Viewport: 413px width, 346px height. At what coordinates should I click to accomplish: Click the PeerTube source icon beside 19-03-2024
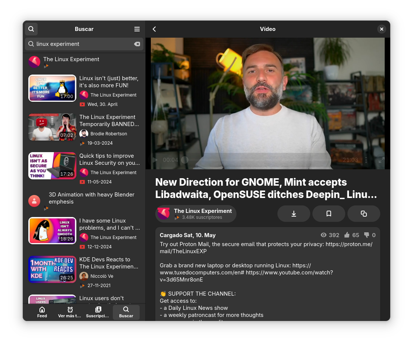click(x=82, y=143)
